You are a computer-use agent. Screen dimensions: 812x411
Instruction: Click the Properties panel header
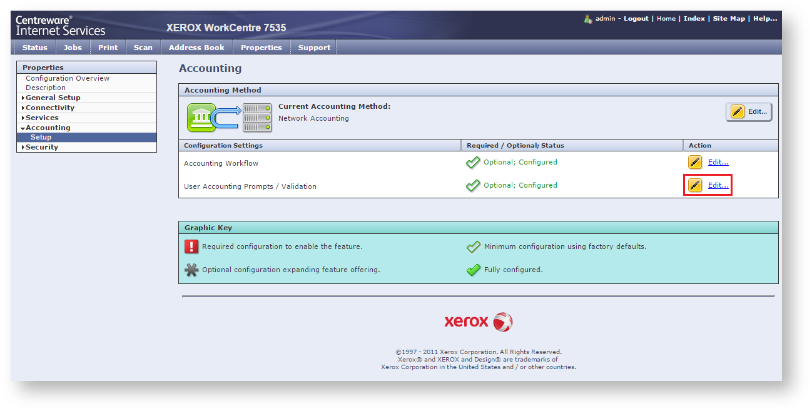pos(86,68)
